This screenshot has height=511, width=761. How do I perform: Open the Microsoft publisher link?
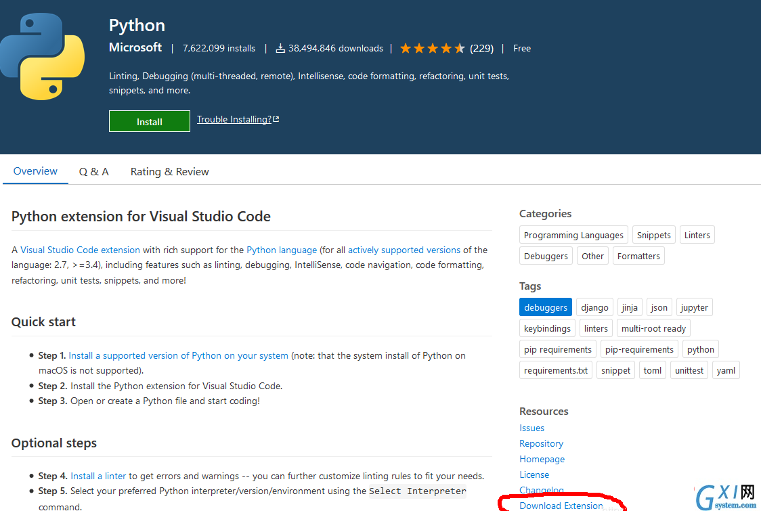coord(135,47)
